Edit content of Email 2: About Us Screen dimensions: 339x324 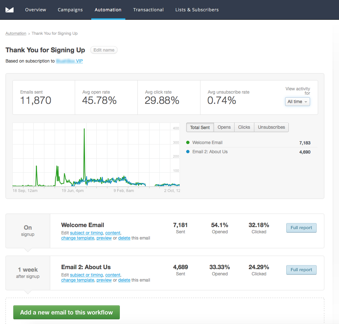click(113, 275)
